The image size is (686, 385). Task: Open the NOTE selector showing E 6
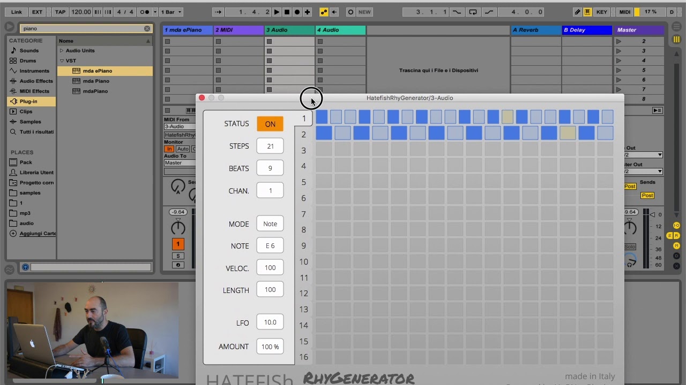(x=270, y=246)
